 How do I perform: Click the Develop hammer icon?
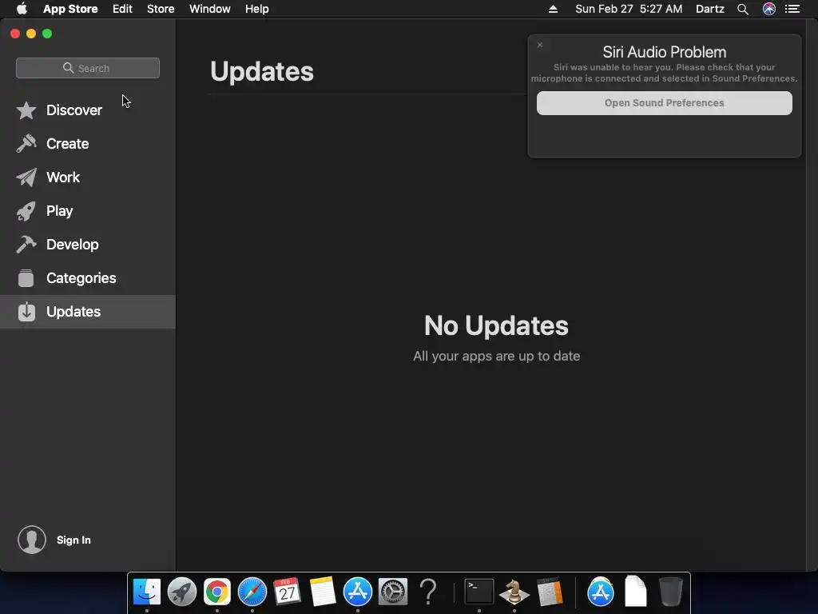(26, 245)
